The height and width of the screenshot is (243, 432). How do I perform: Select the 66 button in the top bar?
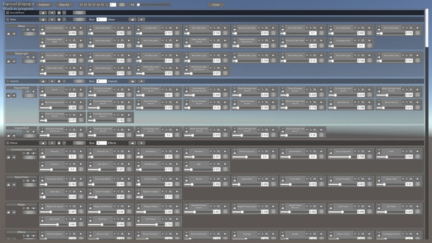click(89, 5)
